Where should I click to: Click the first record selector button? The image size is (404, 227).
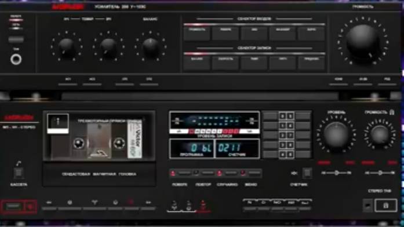point(197,63)
